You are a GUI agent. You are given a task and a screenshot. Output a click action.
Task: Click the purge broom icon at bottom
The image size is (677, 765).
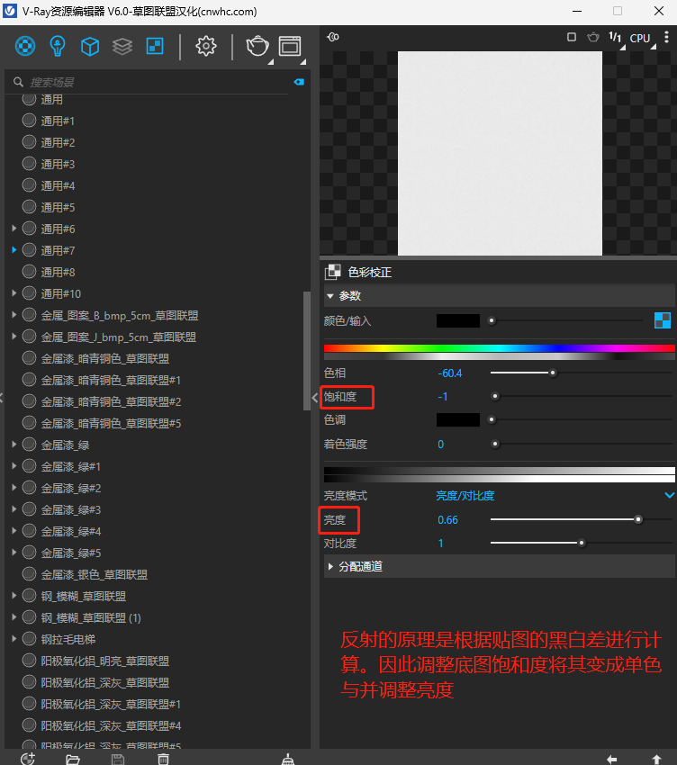point(288,759)
